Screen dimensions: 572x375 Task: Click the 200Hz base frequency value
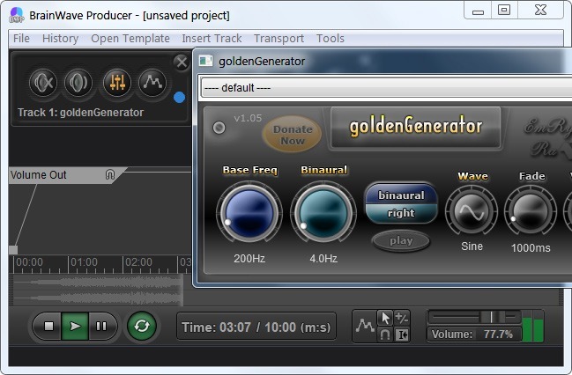[x=249, y=259]
